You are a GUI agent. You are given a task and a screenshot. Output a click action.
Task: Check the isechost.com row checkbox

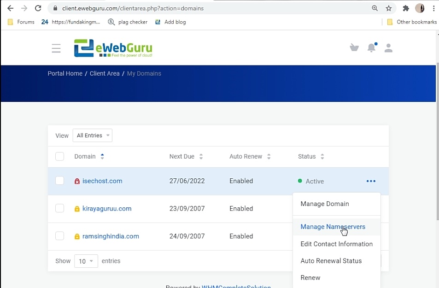59,181
